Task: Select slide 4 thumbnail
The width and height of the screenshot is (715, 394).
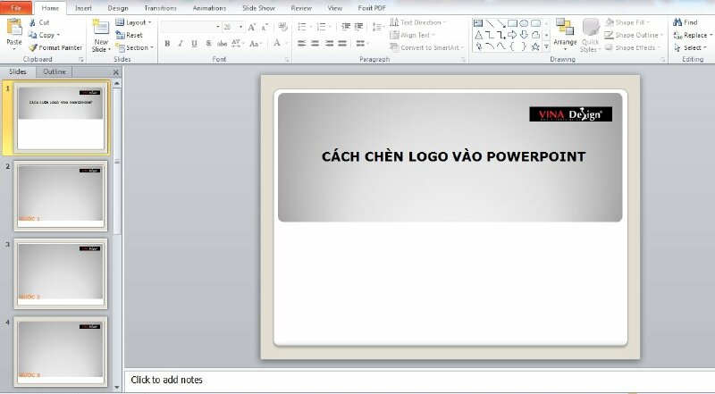Action: pos(61,352)
